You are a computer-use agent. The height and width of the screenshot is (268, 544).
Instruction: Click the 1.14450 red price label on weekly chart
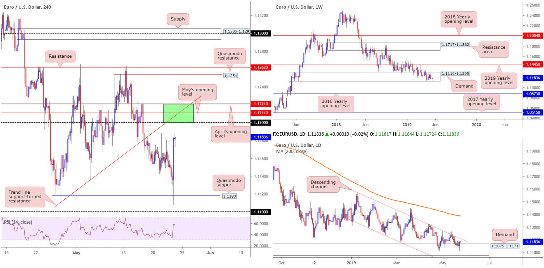[x=533, y=64]
